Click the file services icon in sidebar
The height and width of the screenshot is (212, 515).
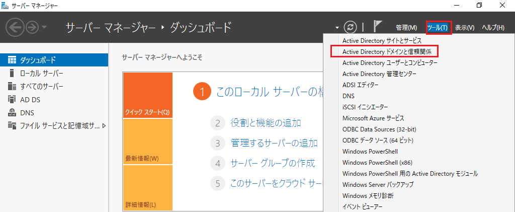[x=12, y=125]
